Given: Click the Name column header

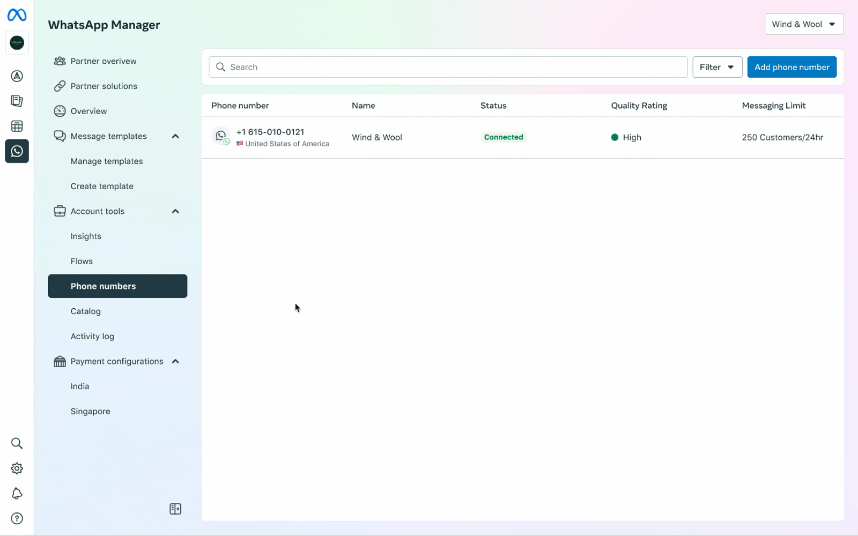Looking at the screenshot, I should click(x=364, y=106).
